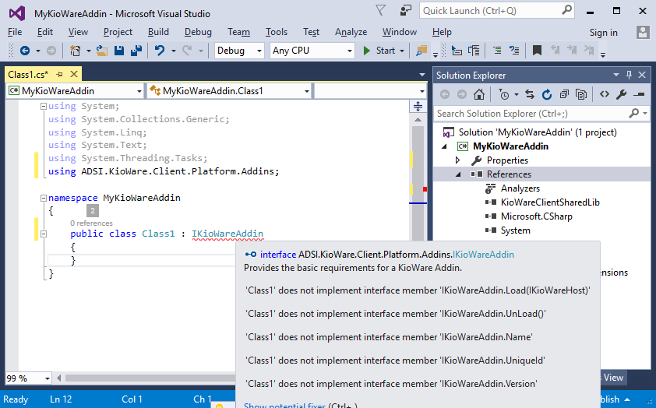656x408 pixels.
Task: Close the Class1.cs tab
Action: point(74,74)
